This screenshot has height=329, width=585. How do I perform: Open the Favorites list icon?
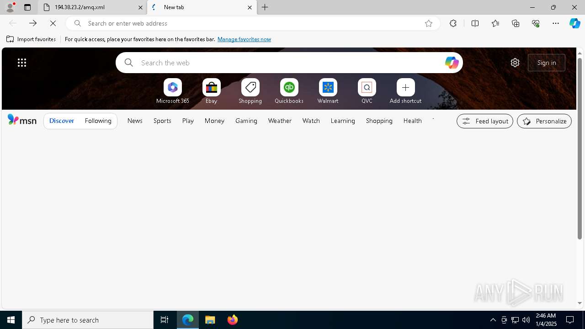coord(495,23)
